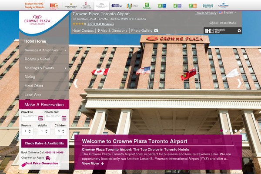Open the 4.0/5 (345 Reviews) link
The width and height of the screenshot is (261, 174).
[x=100, y=24]
